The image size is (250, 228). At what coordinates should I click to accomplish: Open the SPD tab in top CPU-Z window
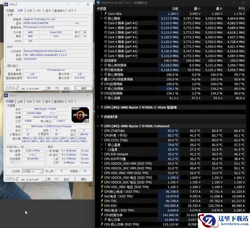[x=39, y=11]
